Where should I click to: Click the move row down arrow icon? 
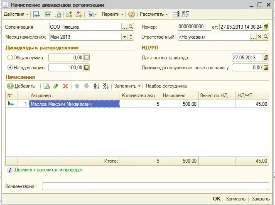coord(87,86)
